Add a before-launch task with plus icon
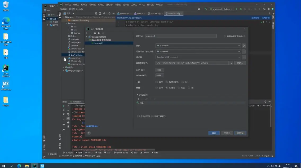Screen dimensions: 301x168 (138, 99)
